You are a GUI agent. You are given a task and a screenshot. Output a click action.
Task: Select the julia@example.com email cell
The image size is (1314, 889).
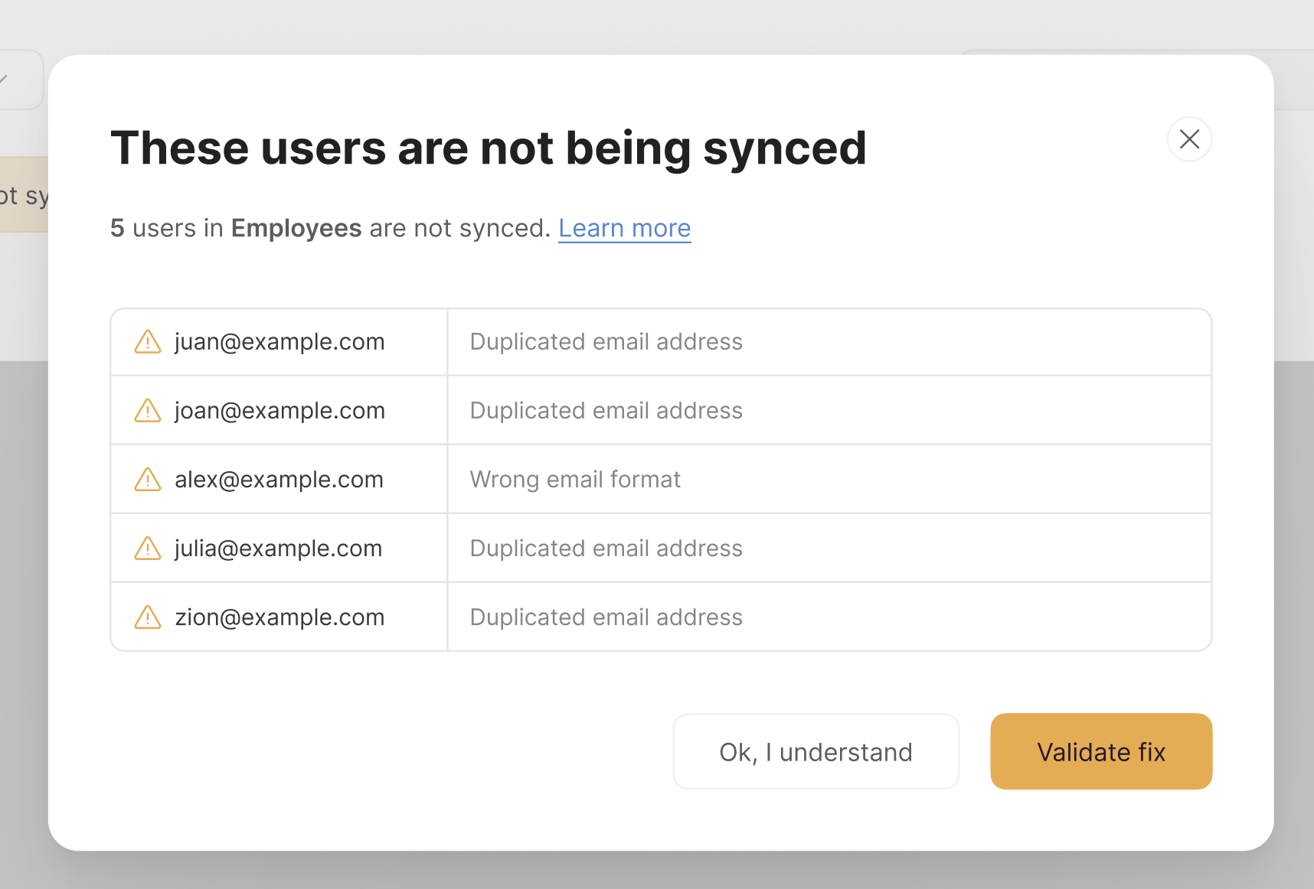[x=278, y=549]
